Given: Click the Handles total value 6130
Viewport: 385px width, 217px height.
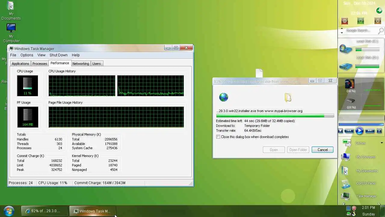Looking at the screenshot, I should (x=58, y=139).
